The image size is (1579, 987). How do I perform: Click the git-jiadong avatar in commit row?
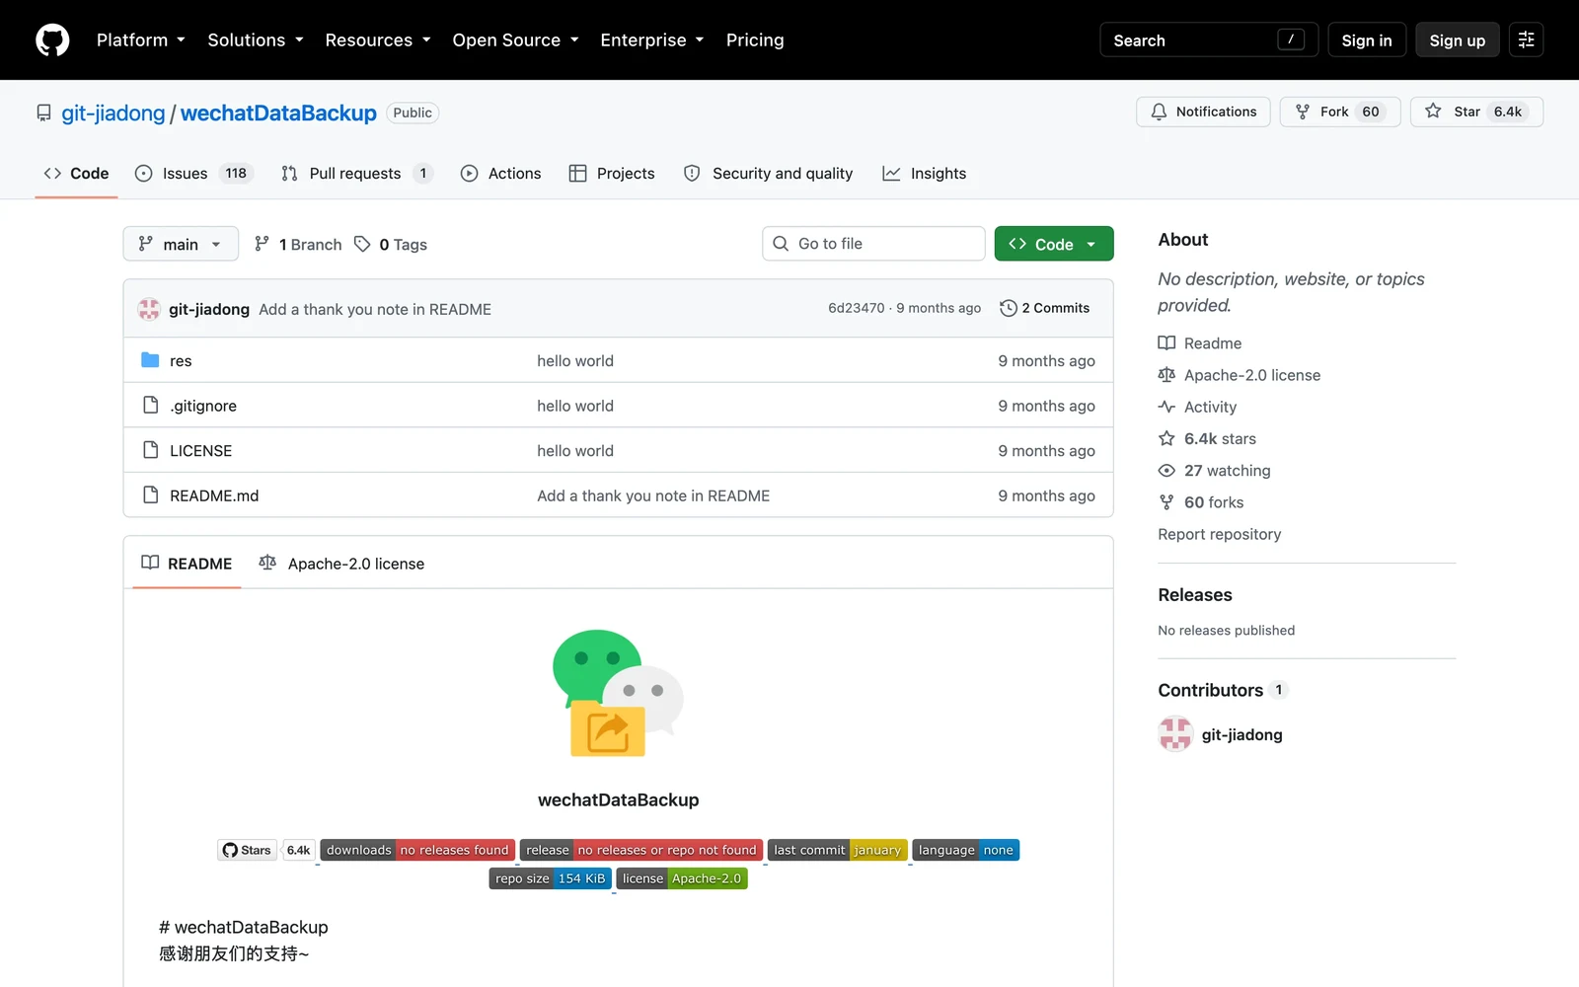[149, 309]
